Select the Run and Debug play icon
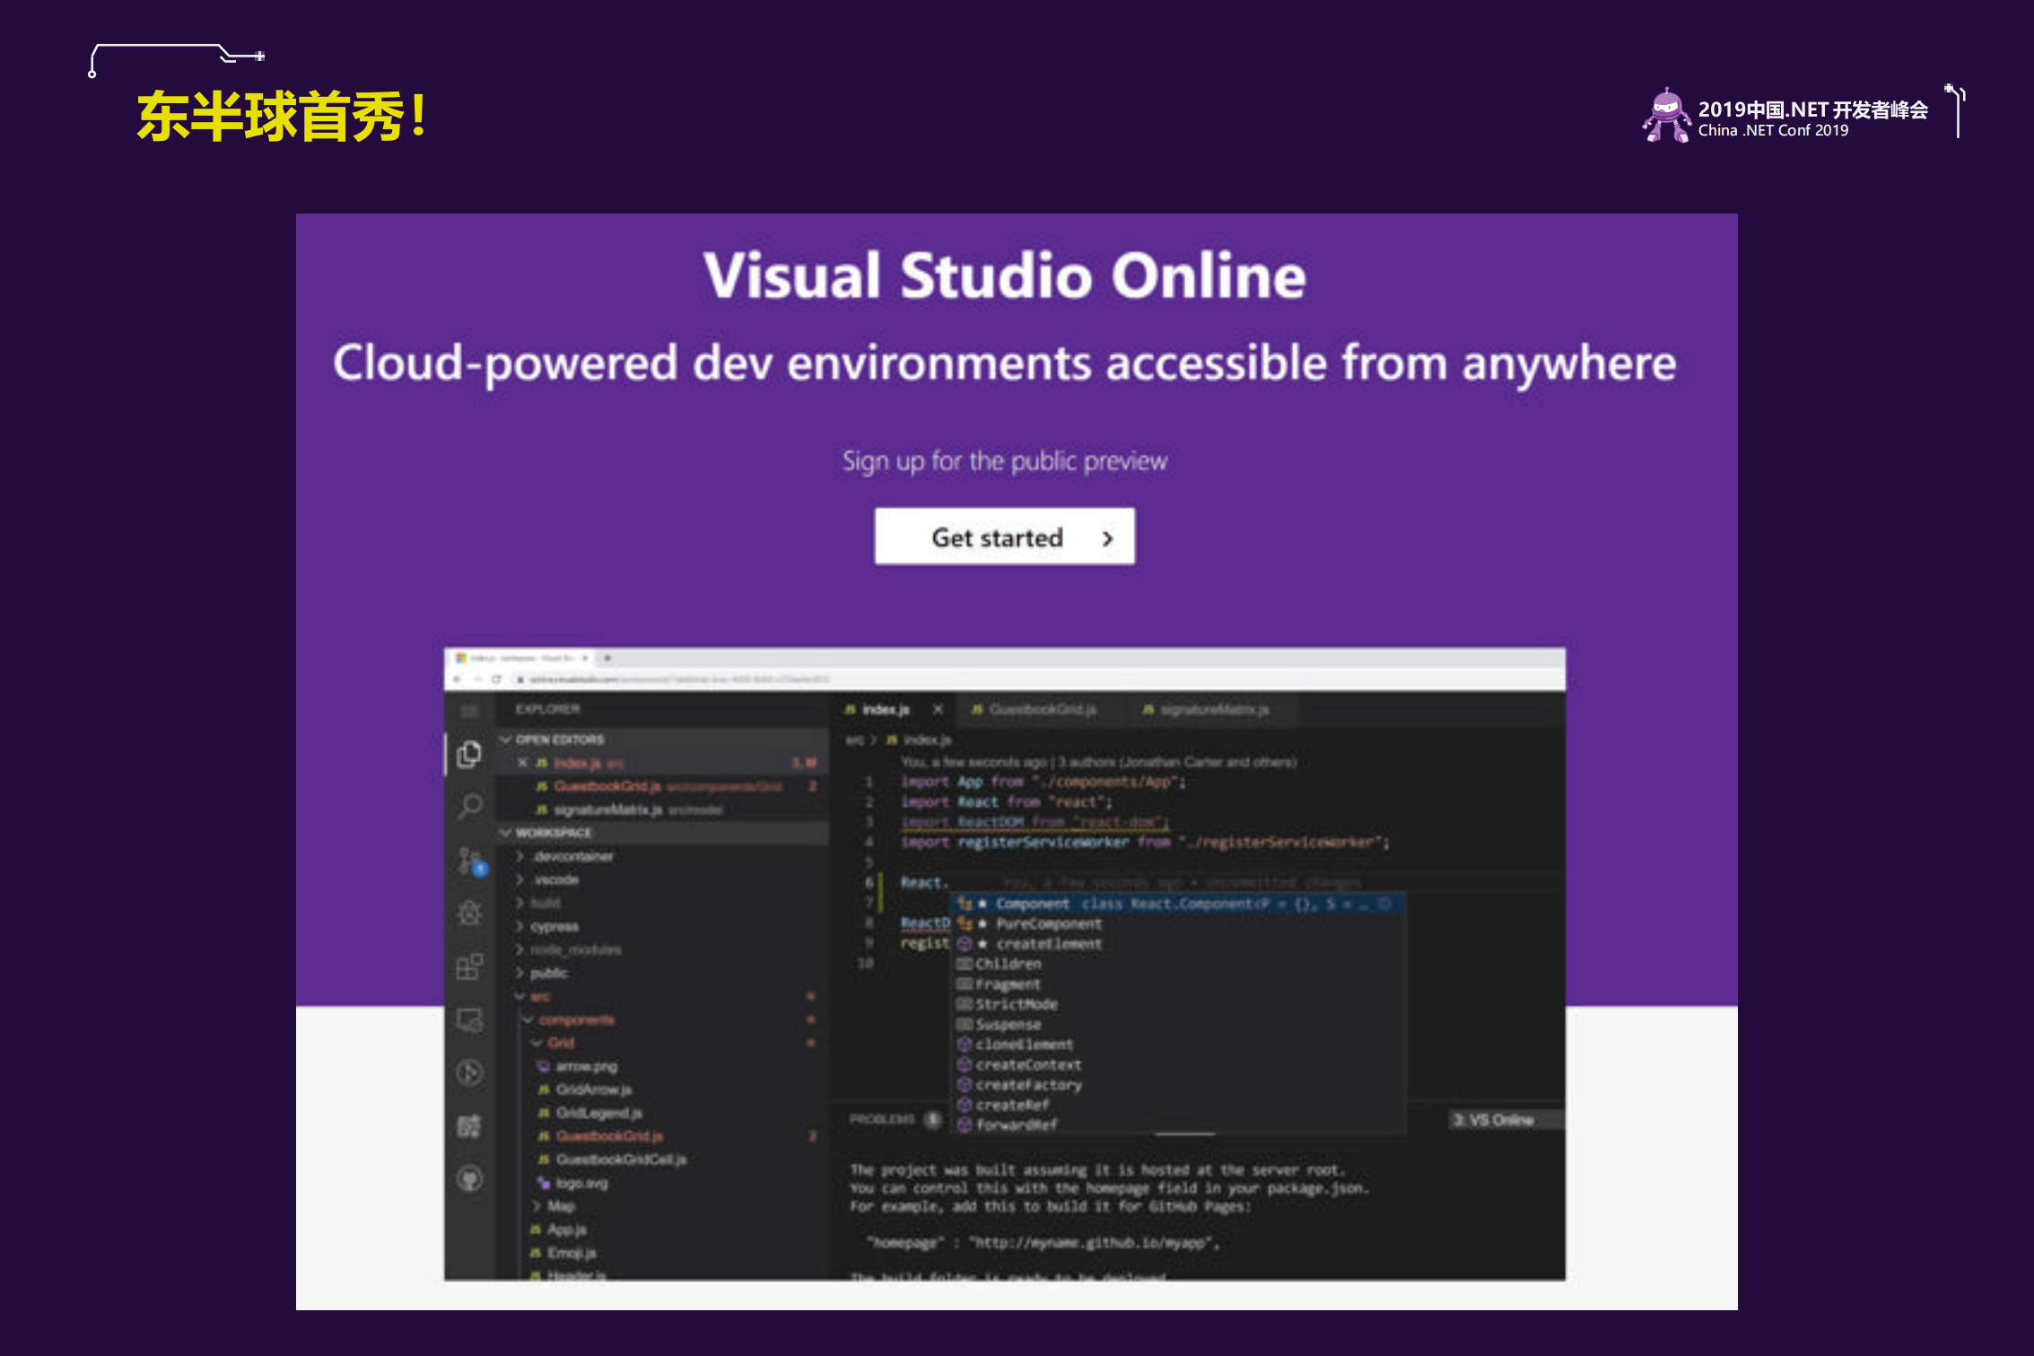The width and height of the screenshot is (2034, 1356). 468,1071
